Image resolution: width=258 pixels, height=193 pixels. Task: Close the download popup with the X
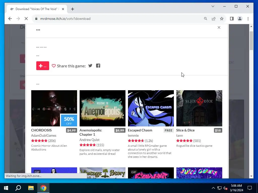pos(219,27)
